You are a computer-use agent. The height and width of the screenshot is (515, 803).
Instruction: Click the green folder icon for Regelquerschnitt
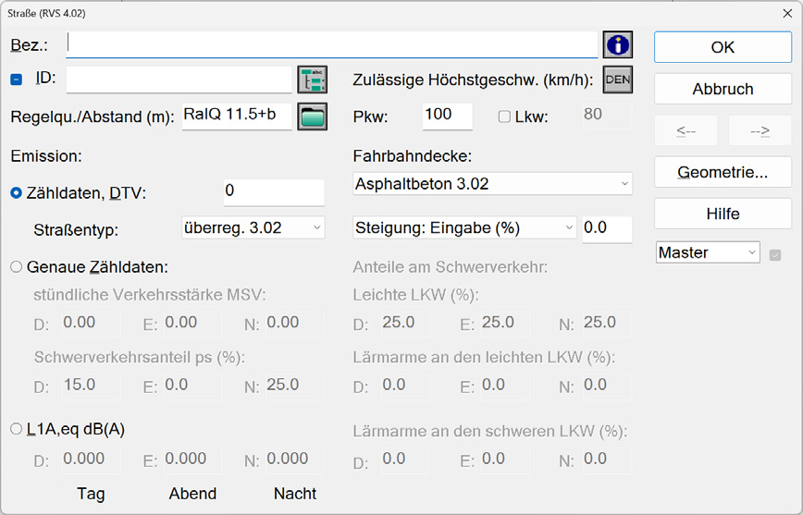pyautogui.click(x=313, y=116)
